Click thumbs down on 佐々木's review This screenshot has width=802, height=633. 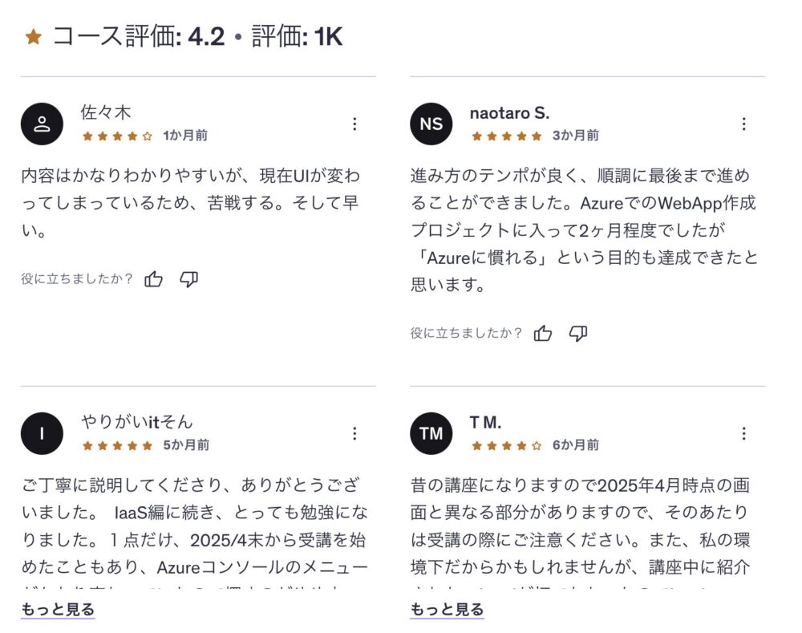(188, 279)
